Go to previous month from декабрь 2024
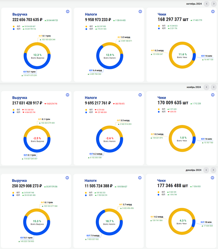Image resolution: width=218 pixels, height=249 pixels. (206, 170)
